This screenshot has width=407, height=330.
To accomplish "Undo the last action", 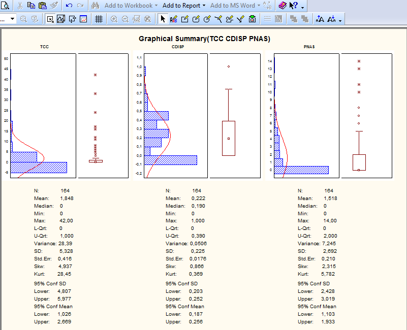I will [x=68, y=6].
